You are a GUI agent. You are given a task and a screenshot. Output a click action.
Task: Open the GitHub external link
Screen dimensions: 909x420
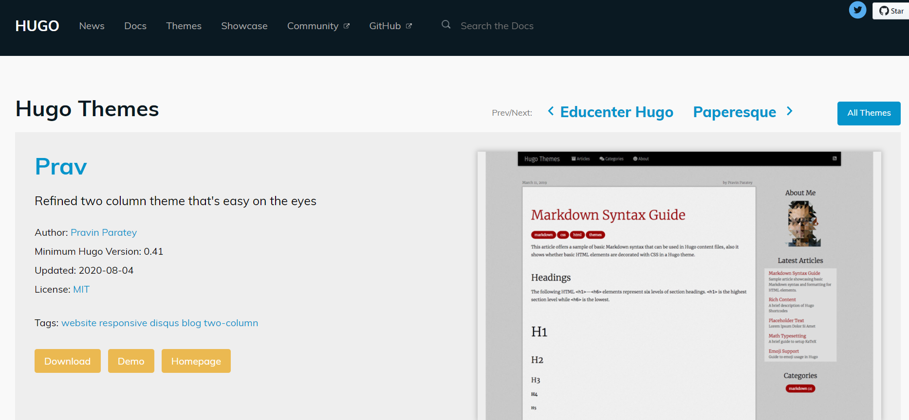(x=390, y=26)
